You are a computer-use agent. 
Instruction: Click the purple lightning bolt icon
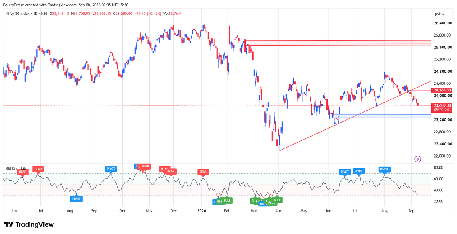[x=418, y=159]
